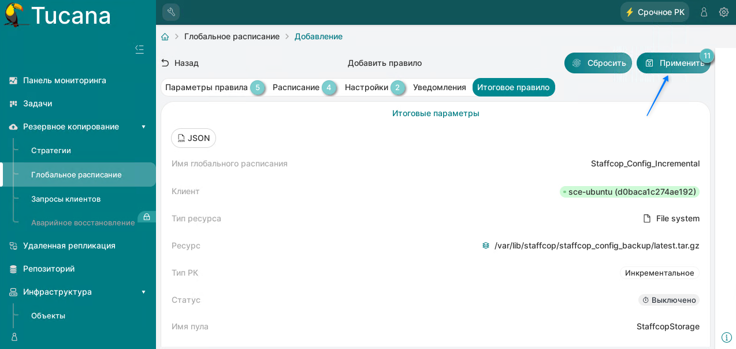The image size is (736, 349).
Task: Click the File system document icon
Action: point(647,218)
